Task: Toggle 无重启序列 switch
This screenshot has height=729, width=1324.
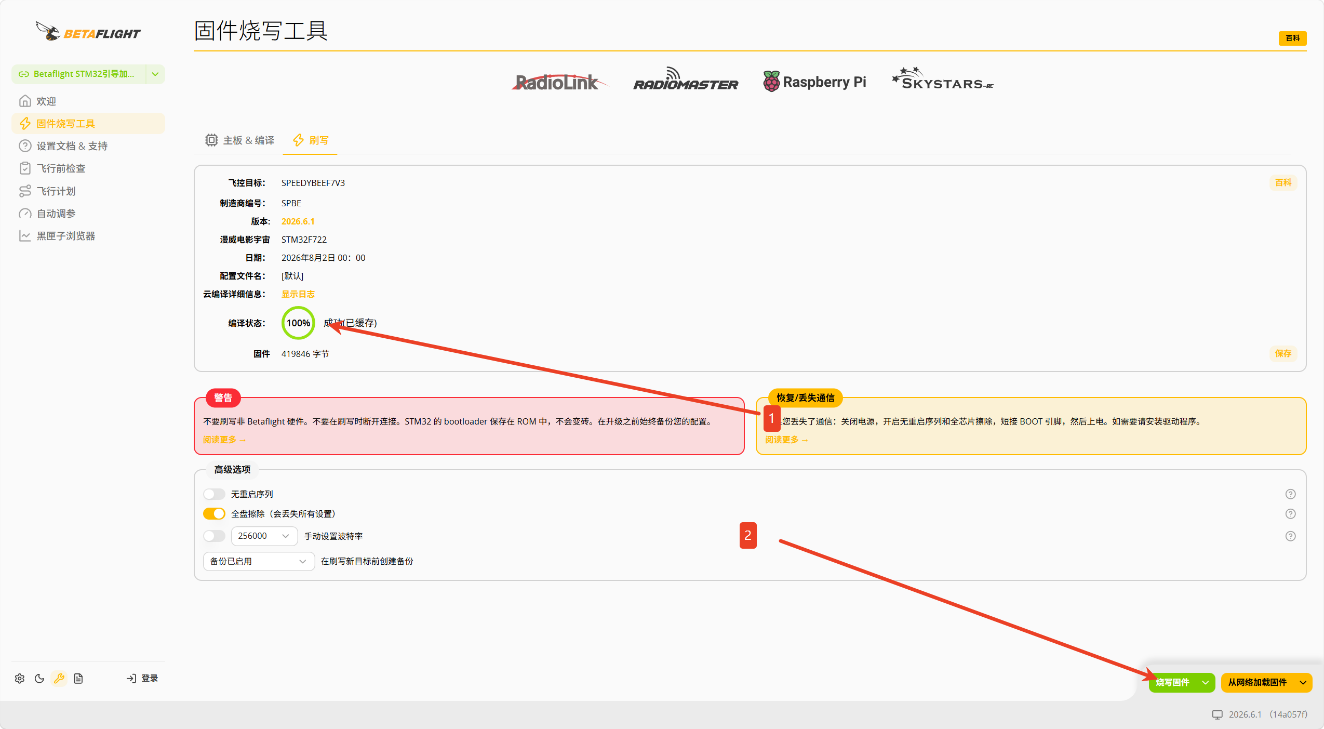Action: tap(214, 494)
